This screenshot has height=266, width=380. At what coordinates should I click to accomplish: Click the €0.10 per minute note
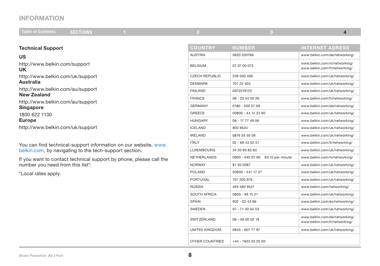278,157
